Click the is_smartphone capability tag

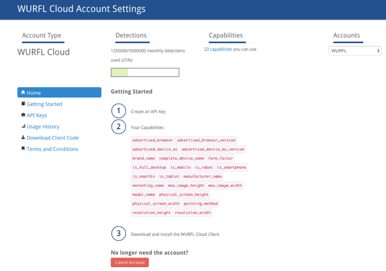[x=231, y=167]
